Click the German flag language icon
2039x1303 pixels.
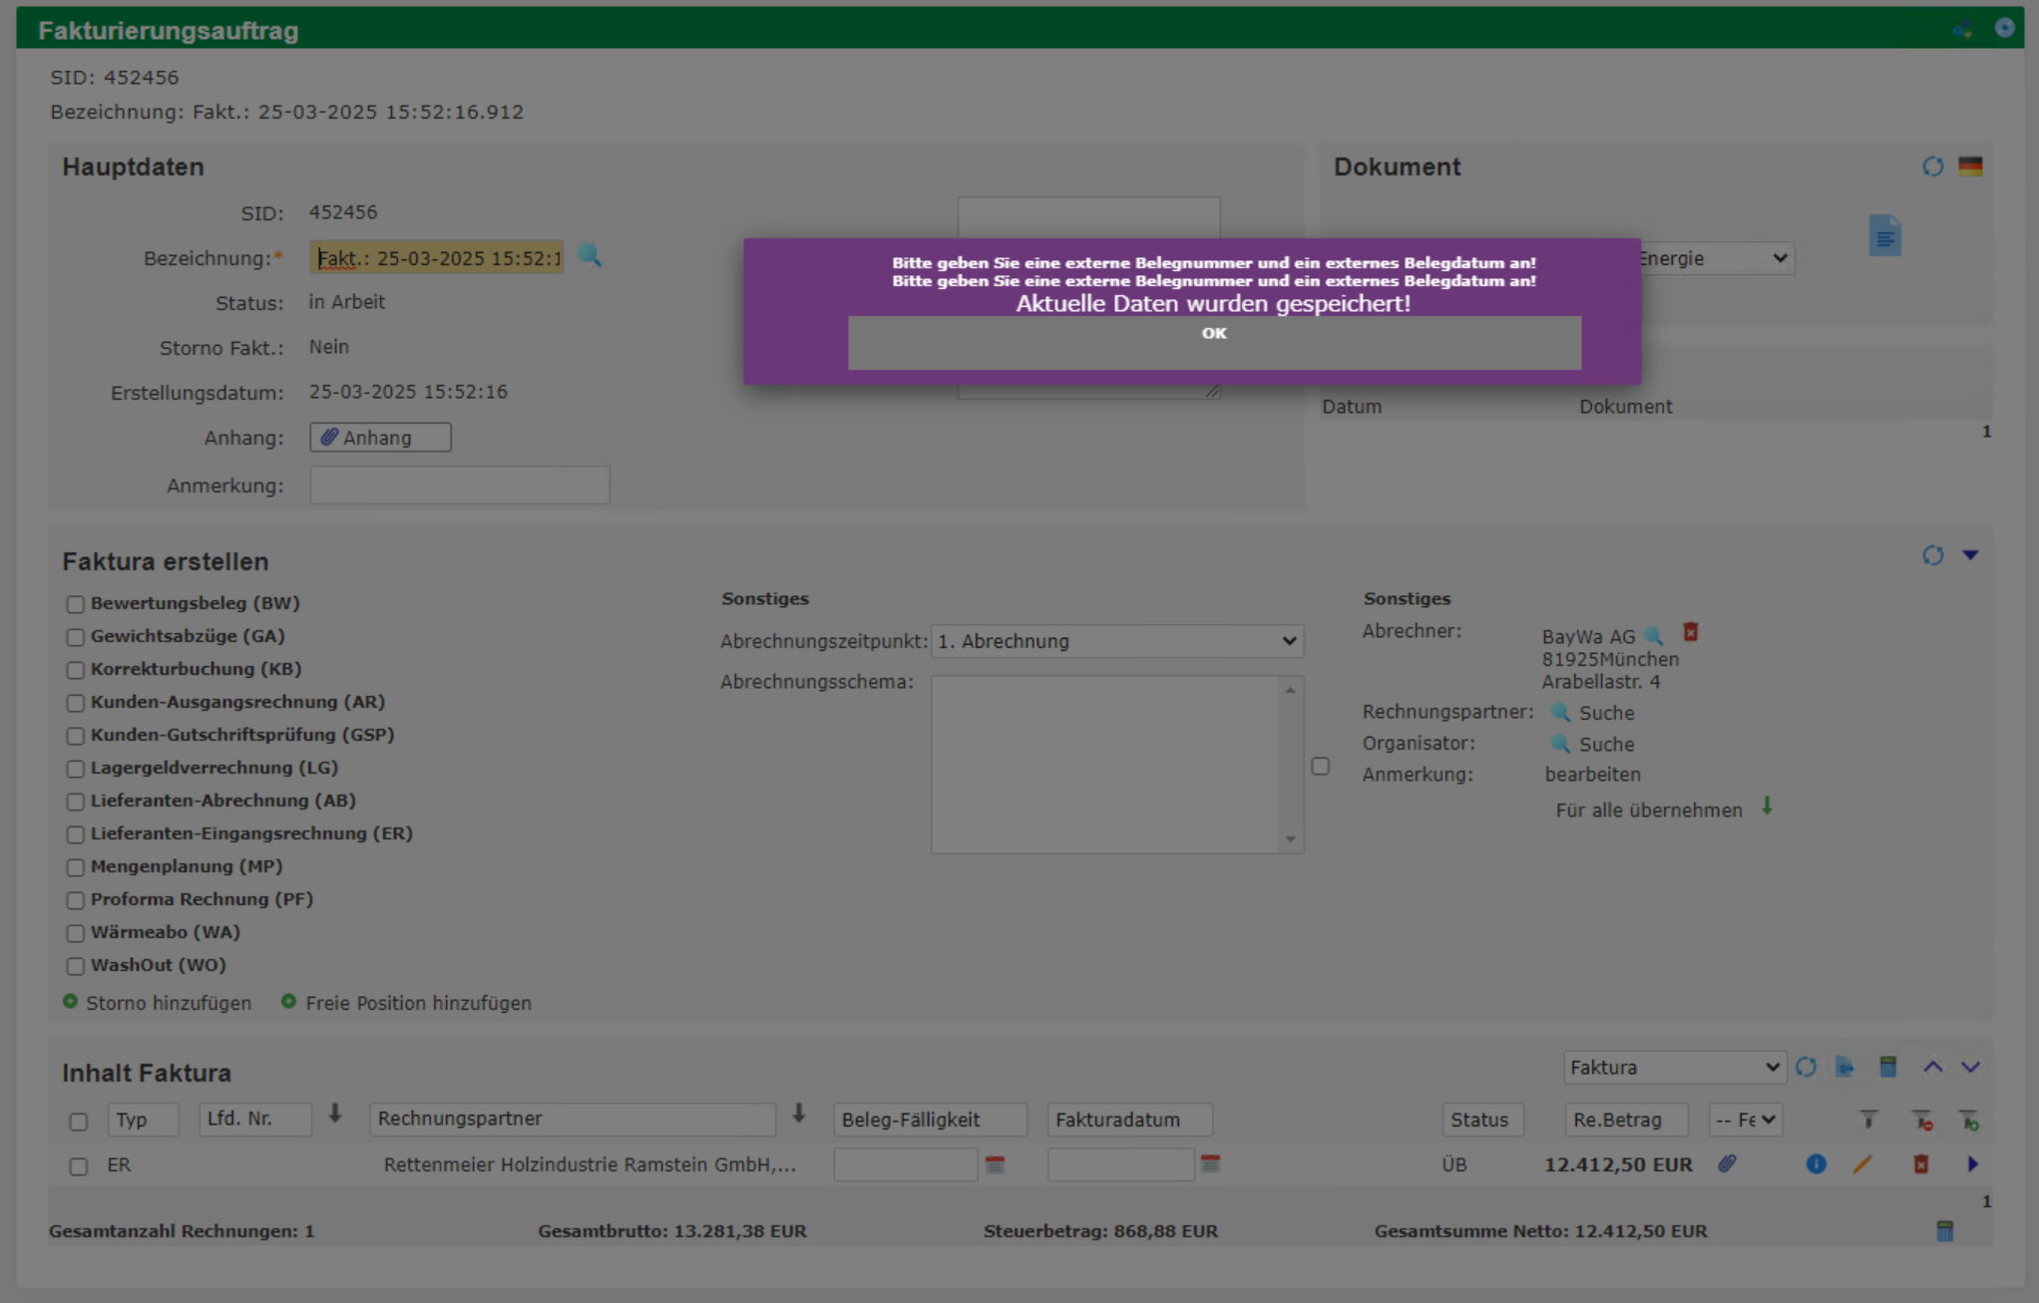1969,166
